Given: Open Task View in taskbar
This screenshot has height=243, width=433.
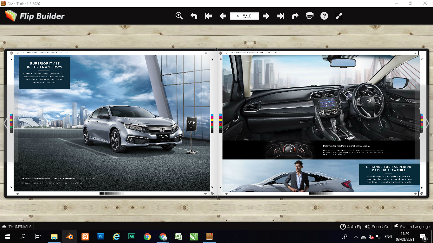Looking at the screenshot, I should (x=38, y=237).
